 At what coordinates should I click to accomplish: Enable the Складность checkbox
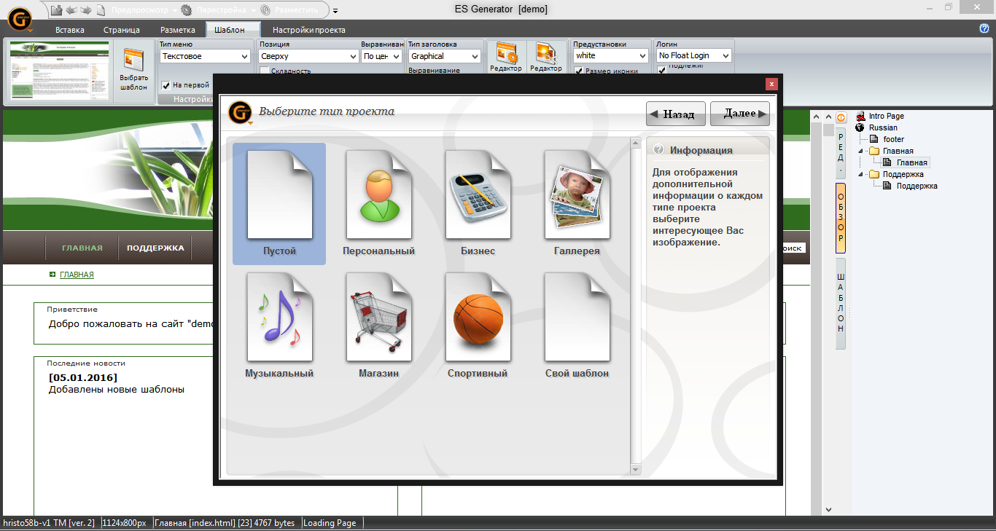point(265,71)
